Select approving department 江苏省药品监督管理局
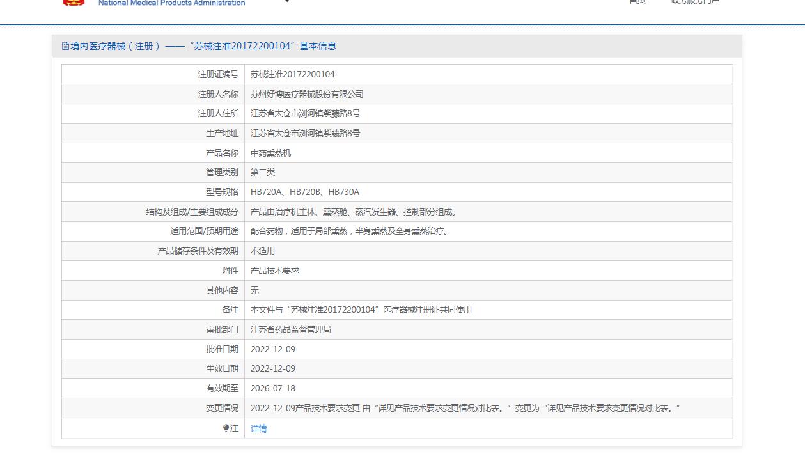Viewport: 805px width, 463px height. [291, 329]
